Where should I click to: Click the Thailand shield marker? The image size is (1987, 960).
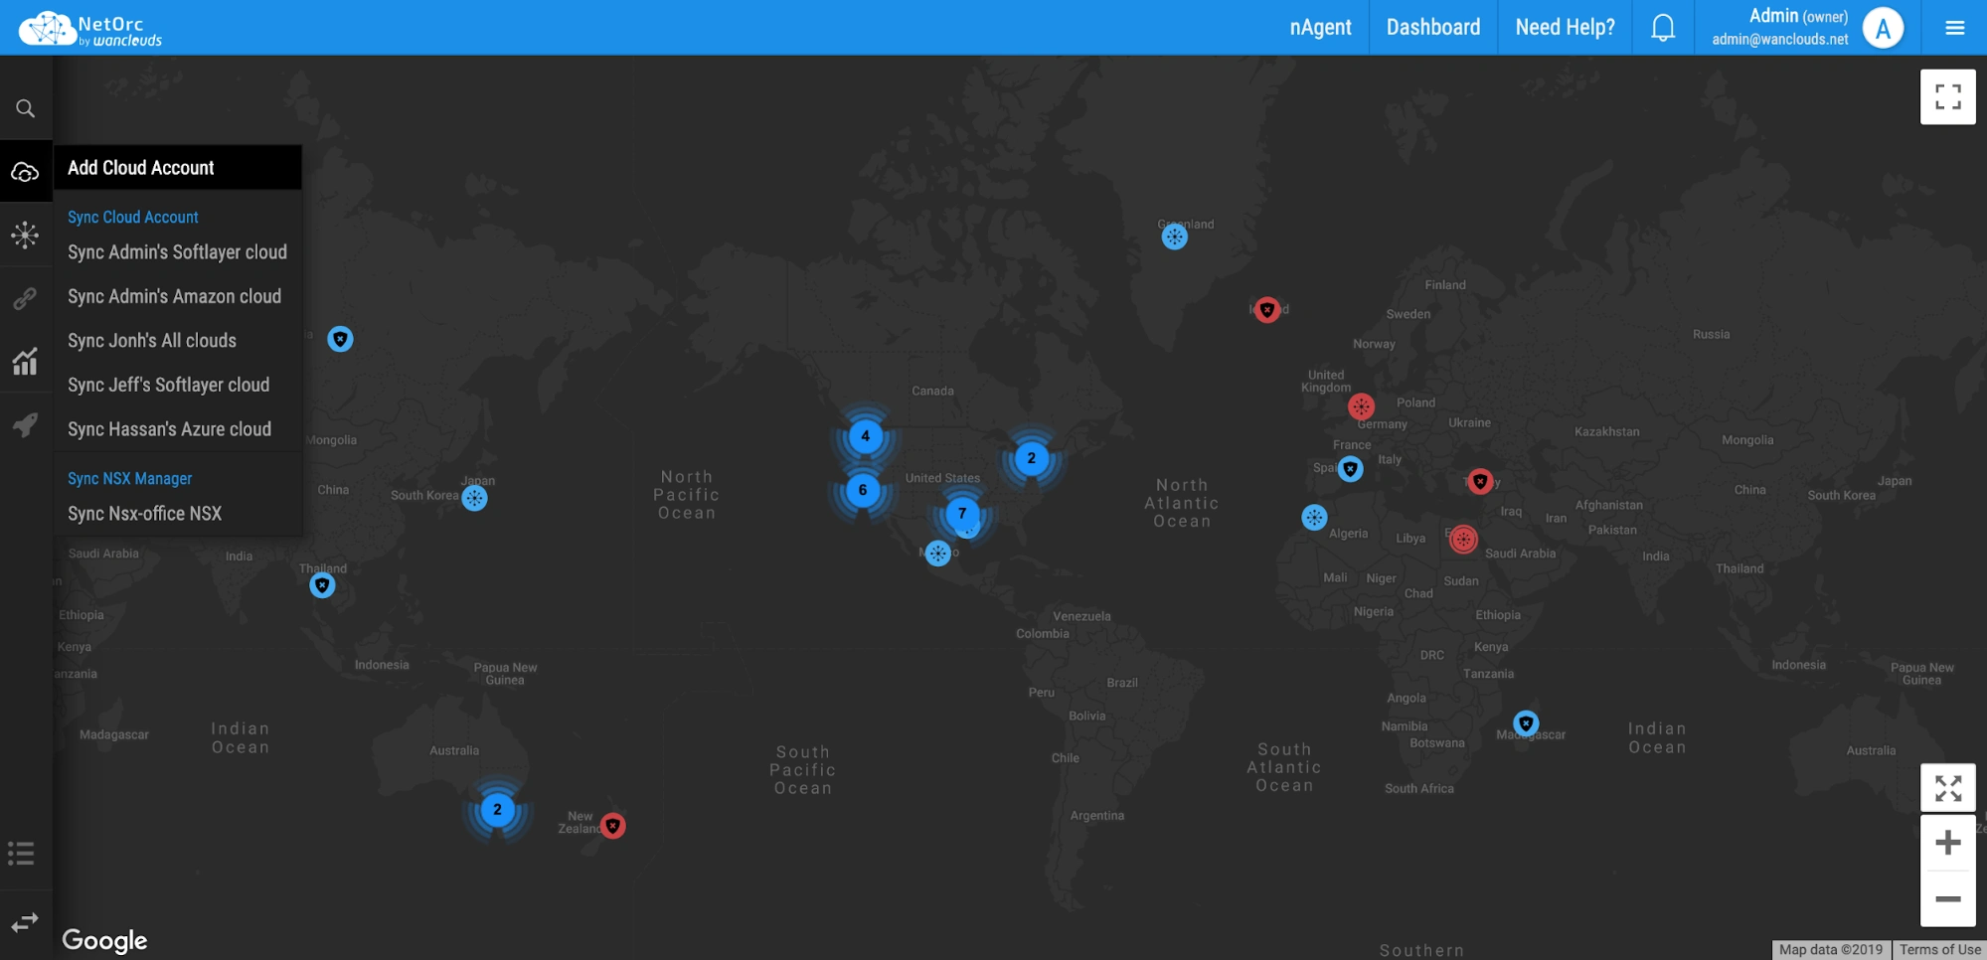click(x=322, y=585)
